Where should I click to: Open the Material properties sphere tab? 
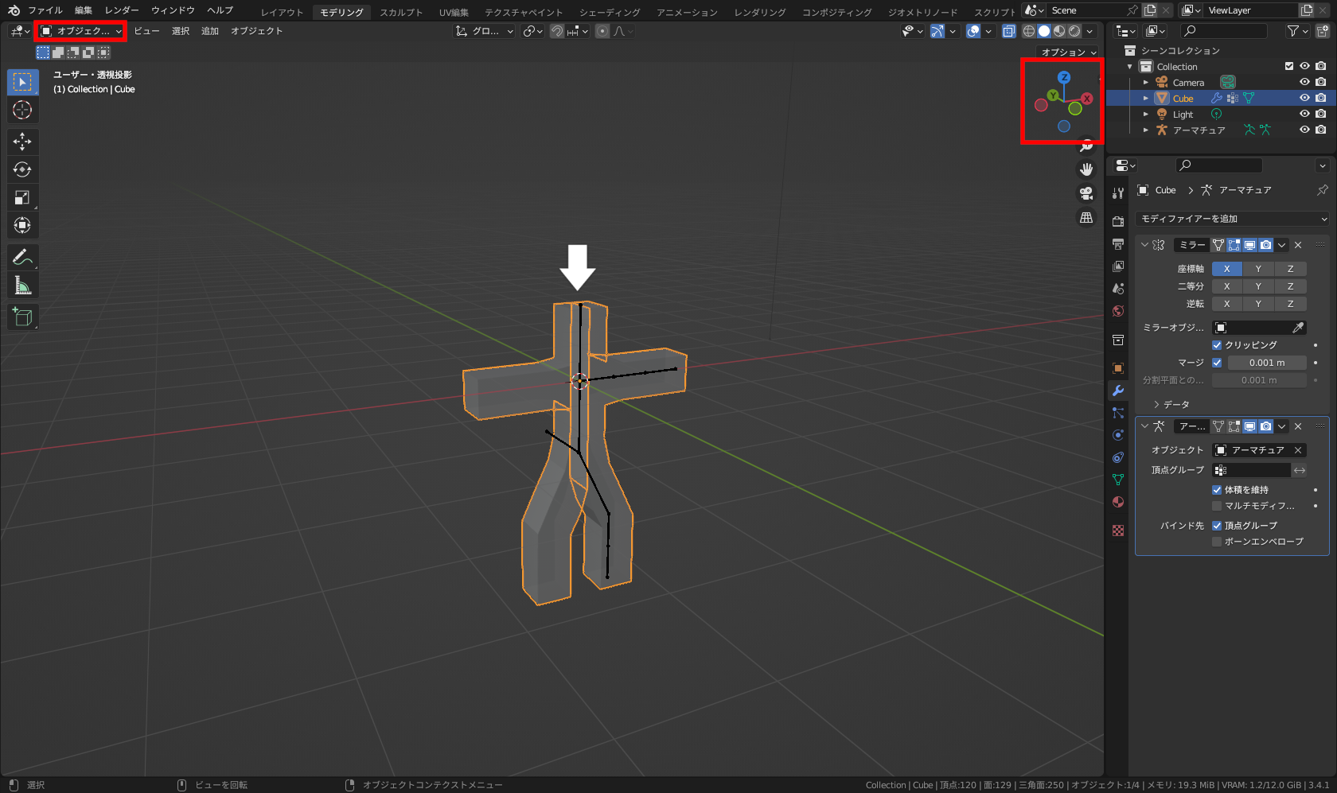click(x=1118, y=502)
